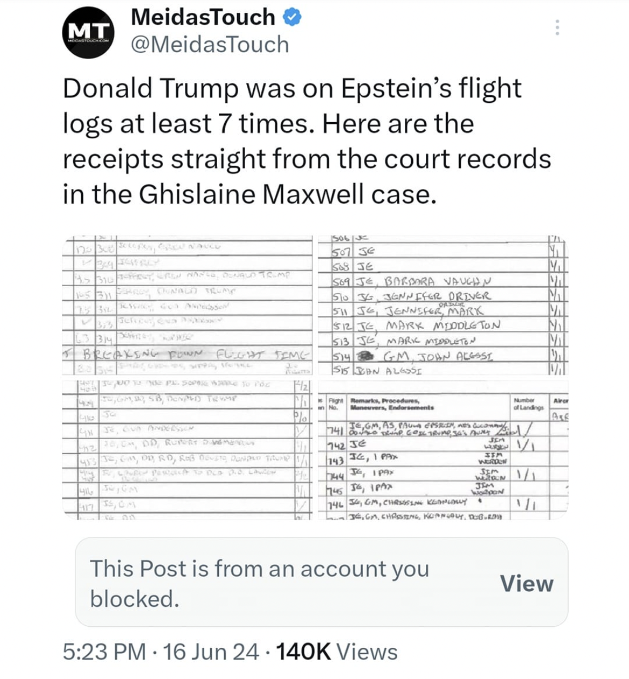Open the @MeidasTouch handle link
This screenshot has height=679, width=629.
tap(210, 44)
